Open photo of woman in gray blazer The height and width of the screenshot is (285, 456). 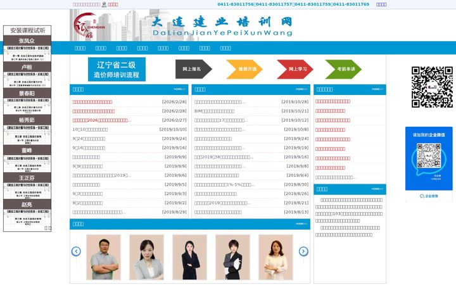point(146,257)
